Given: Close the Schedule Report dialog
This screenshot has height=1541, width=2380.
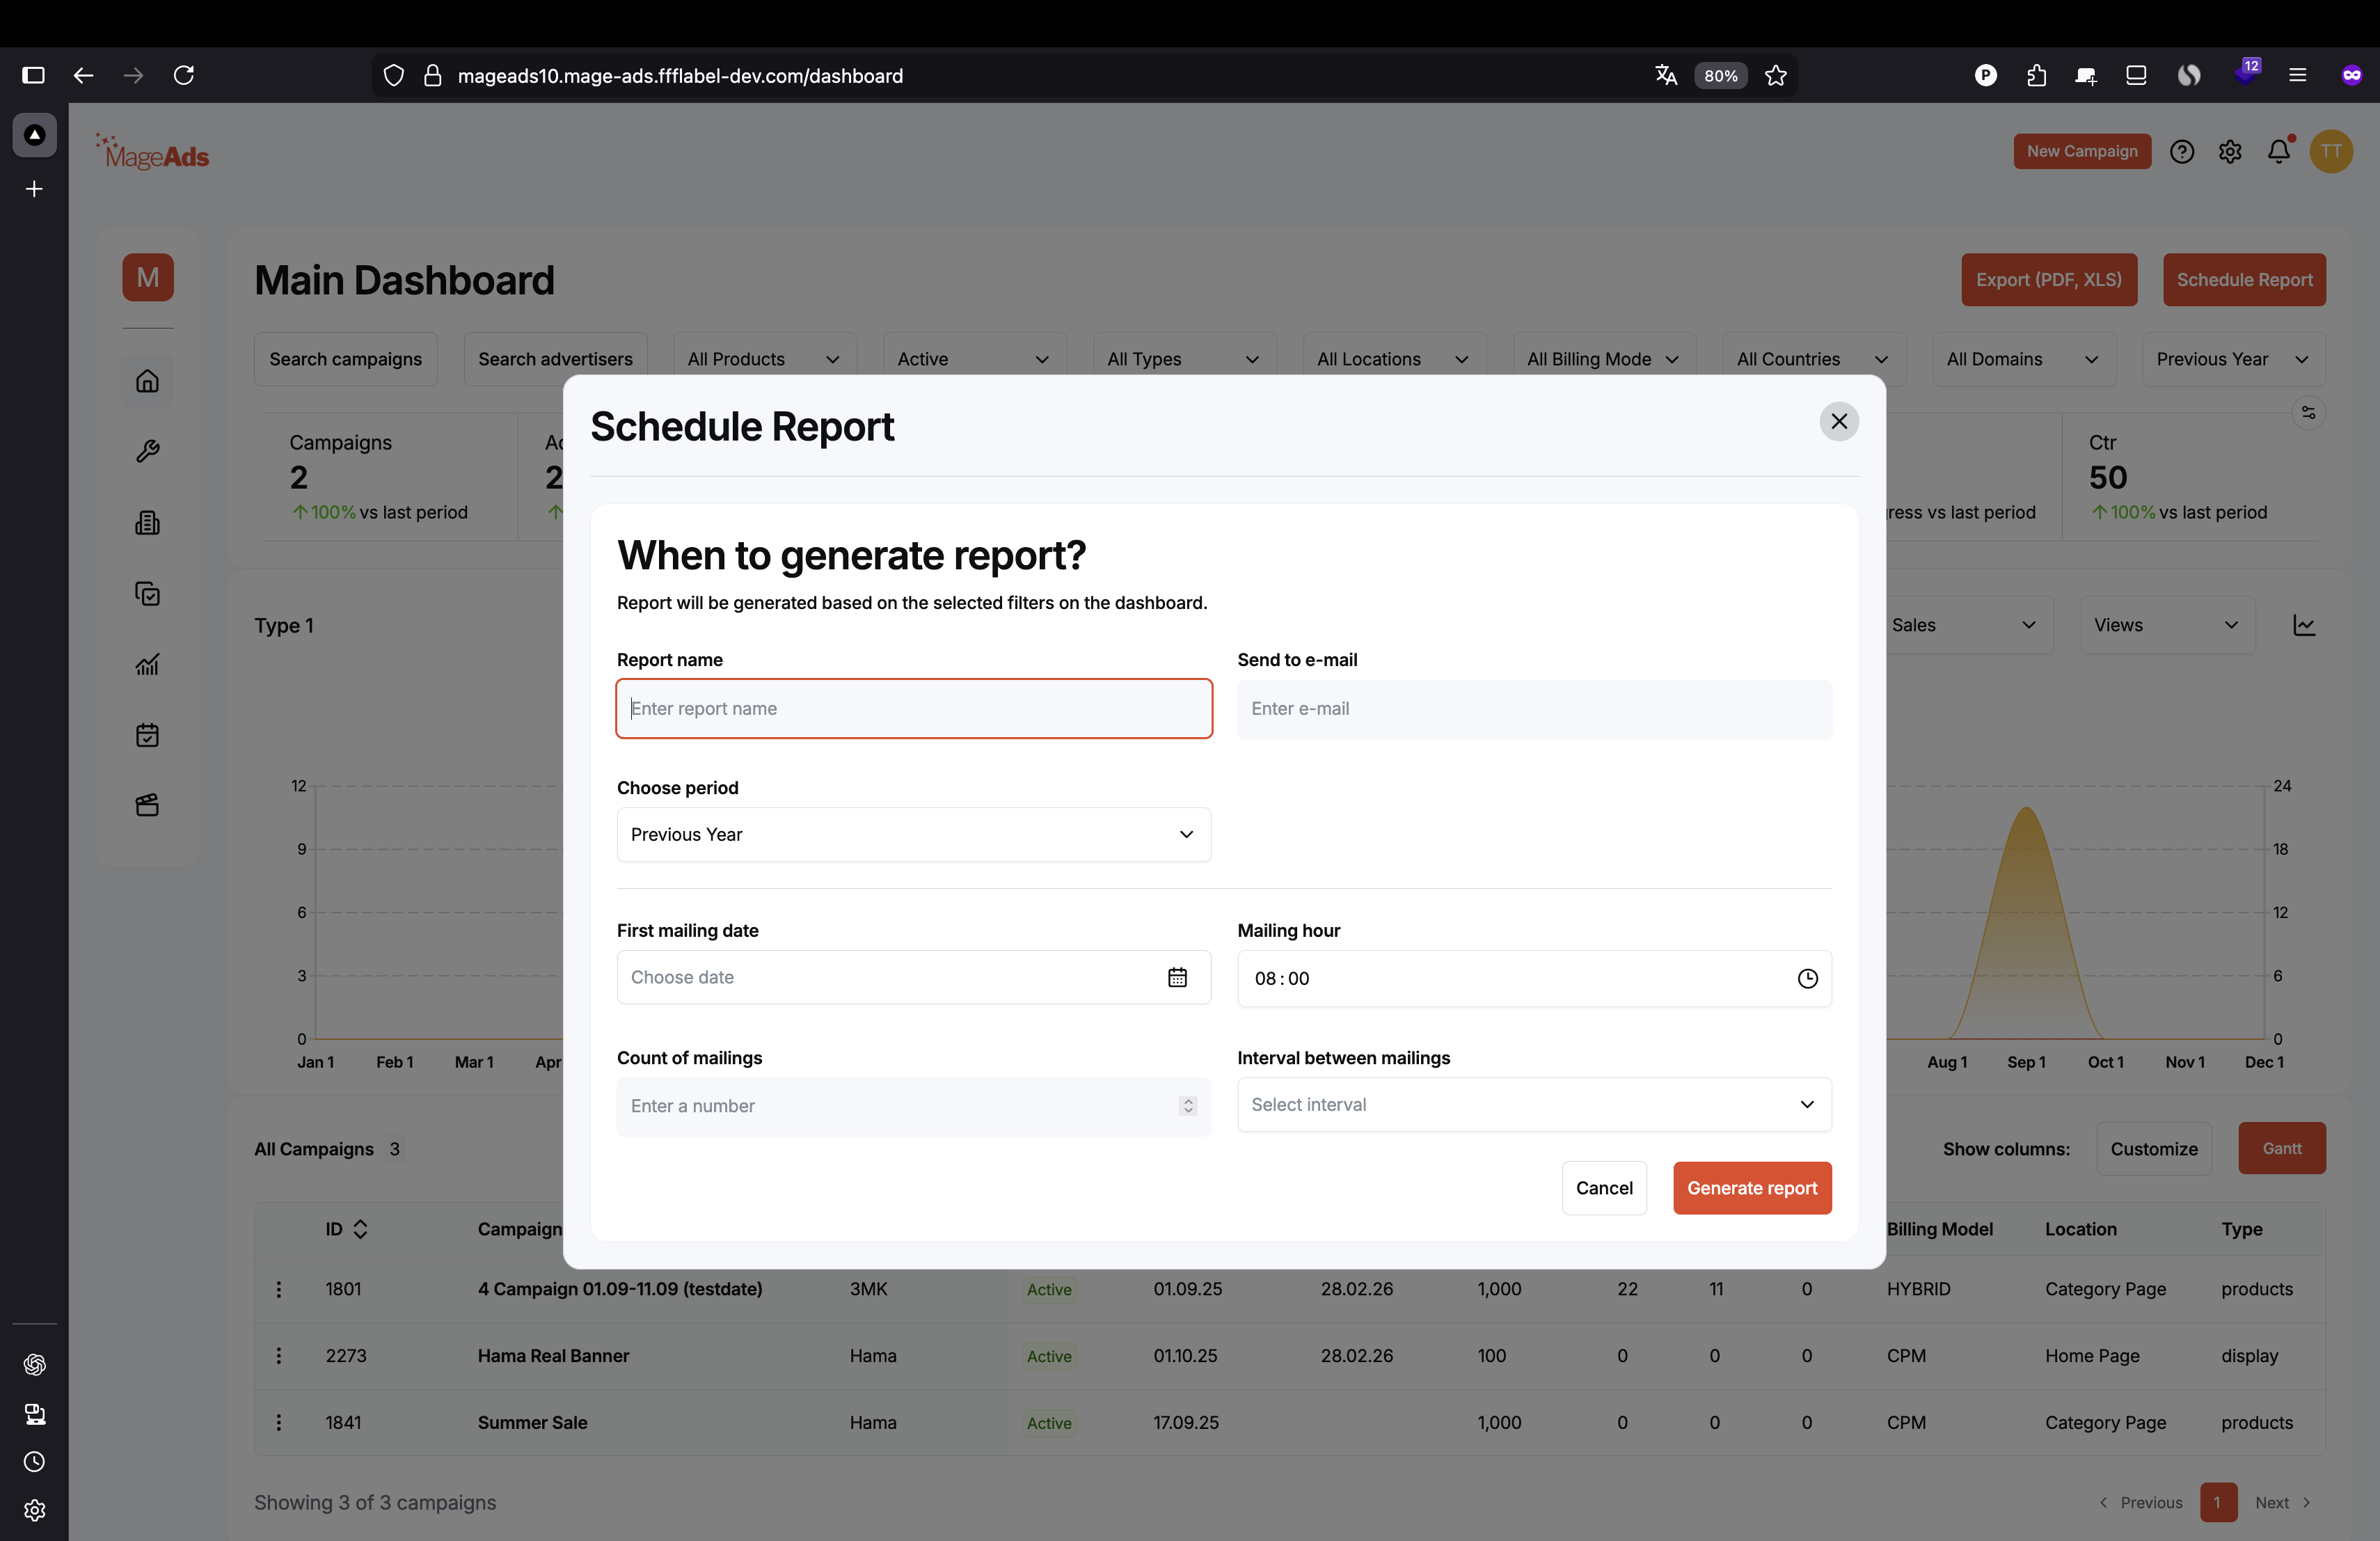Looking at the screenshot, I should tap(1838, 421).
